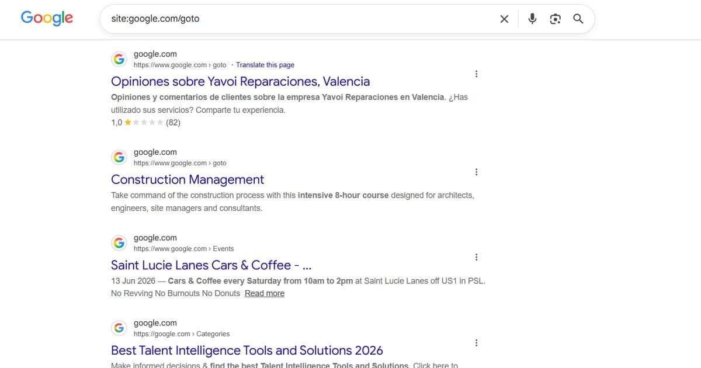
Task: Clear the search box with the X icon
Action: 505,19
